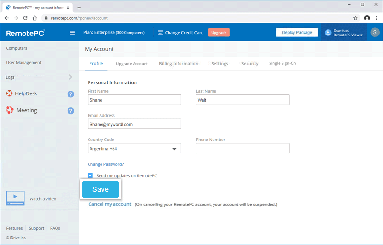Click the credit card icon
The height and width of the screenshot is (245, 383).
click(160, 33)
